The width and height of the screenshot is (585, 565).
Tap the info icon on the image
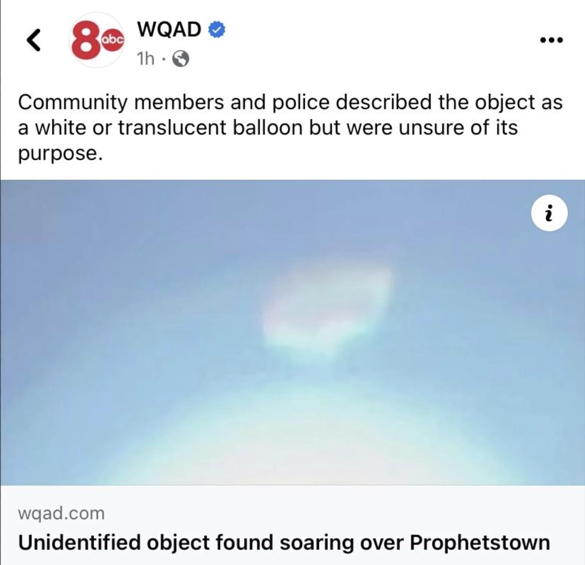click(549, 213)
